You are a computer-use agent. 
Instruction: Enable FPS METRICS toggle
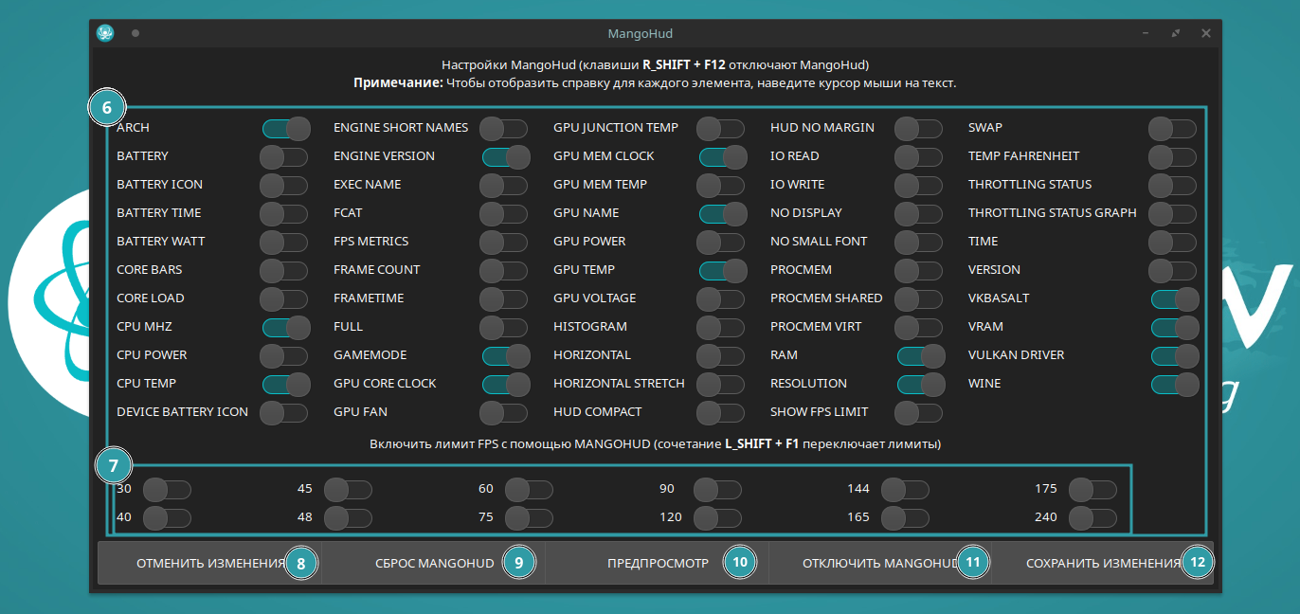(504, 242)
